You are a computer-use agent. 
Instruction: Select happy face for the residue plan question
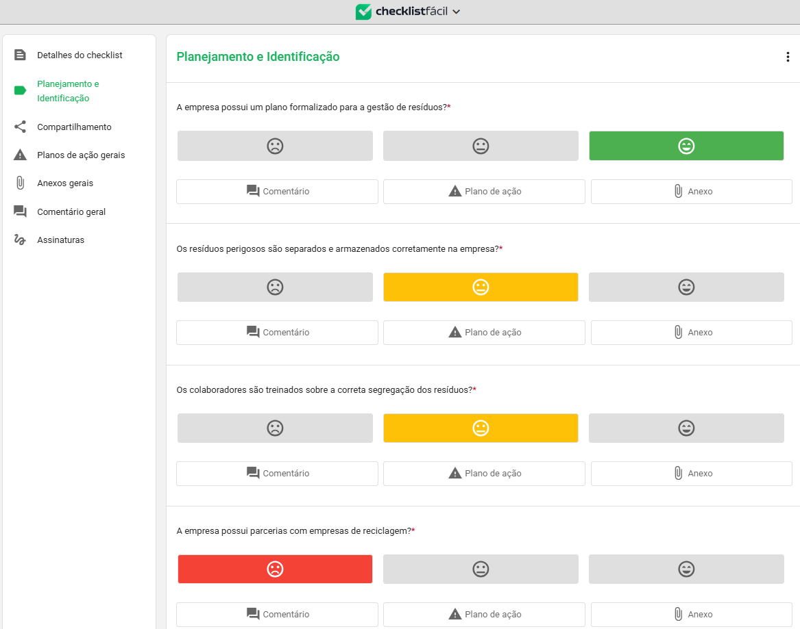(x=686, y=146)
